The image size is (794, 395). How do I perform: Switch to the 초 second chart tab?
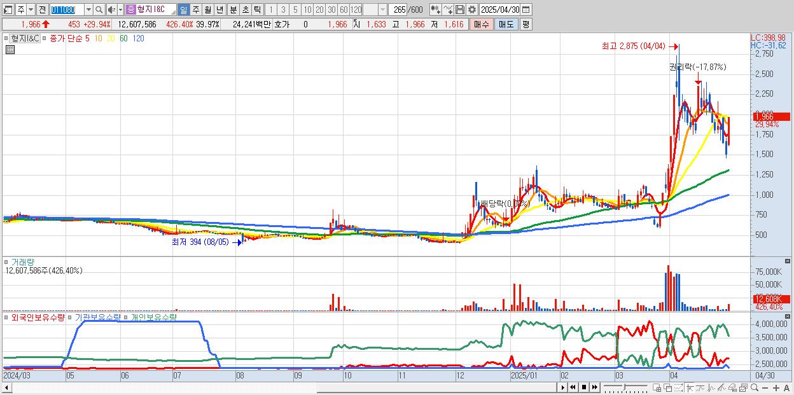246,10
